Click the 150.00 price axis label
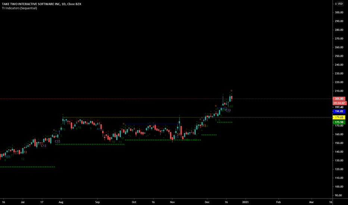348x205 pixels. click(339, 143)
